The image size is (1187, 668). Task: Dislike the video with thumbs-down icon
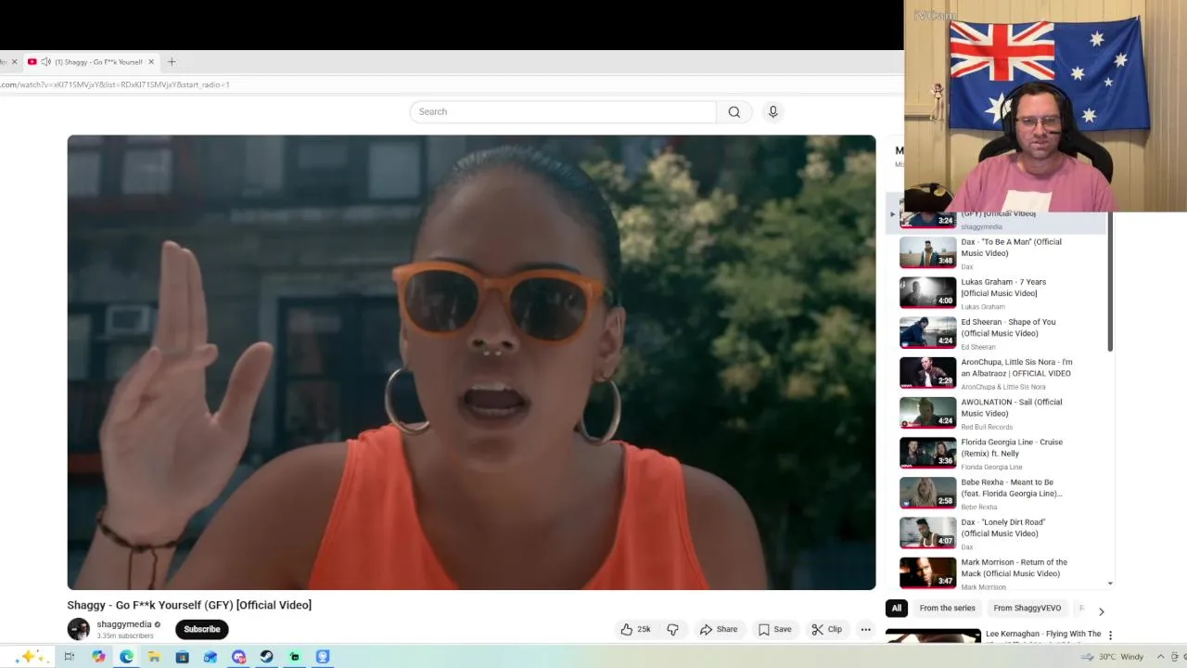click(x=672, y=629)
